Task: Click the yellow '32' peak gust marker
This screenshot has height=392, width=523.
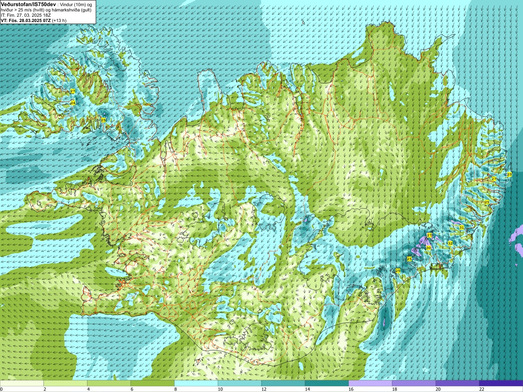Action: point(450,243)
